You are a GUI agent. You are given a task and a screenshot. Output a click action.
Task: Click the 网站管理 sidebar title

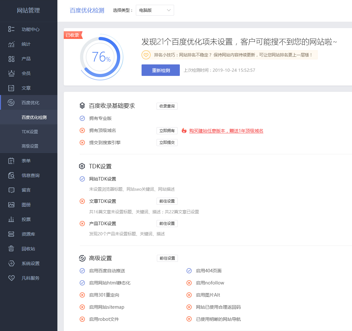pos(28,10)
